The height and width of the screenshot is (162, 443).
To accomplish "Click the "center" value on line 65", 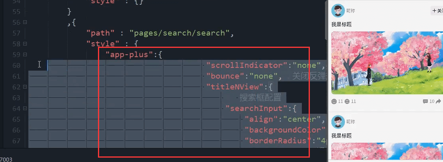I will 302,119.
